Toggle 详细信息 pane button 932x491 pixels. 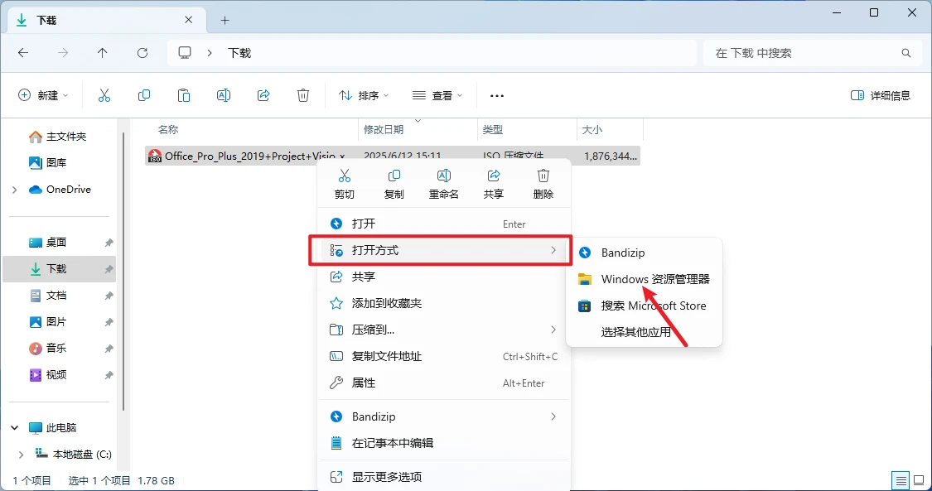tap(881, 95)
